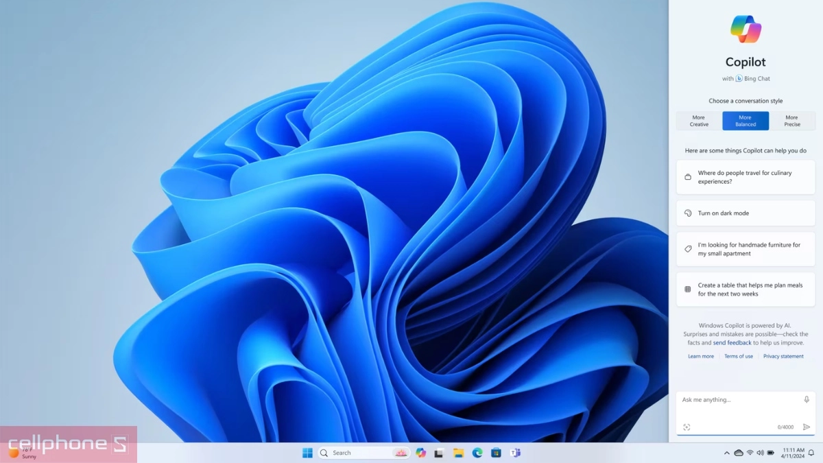Choose the culinary travel experiences suggestion
The image size is (823, 463).
746,177
